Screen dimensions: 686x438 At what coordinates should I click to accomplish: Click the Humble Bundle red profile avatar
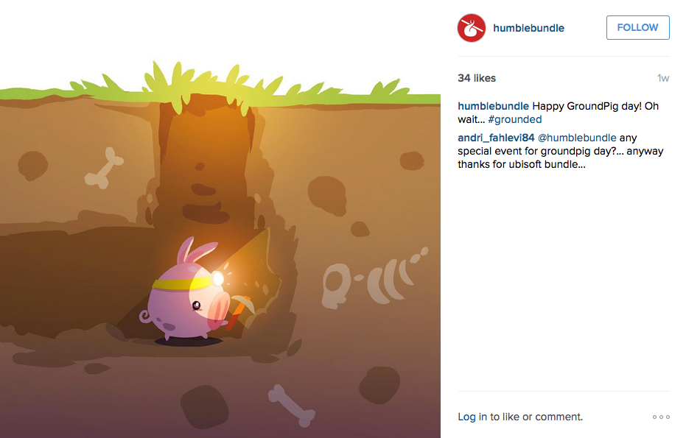(471, 28)
